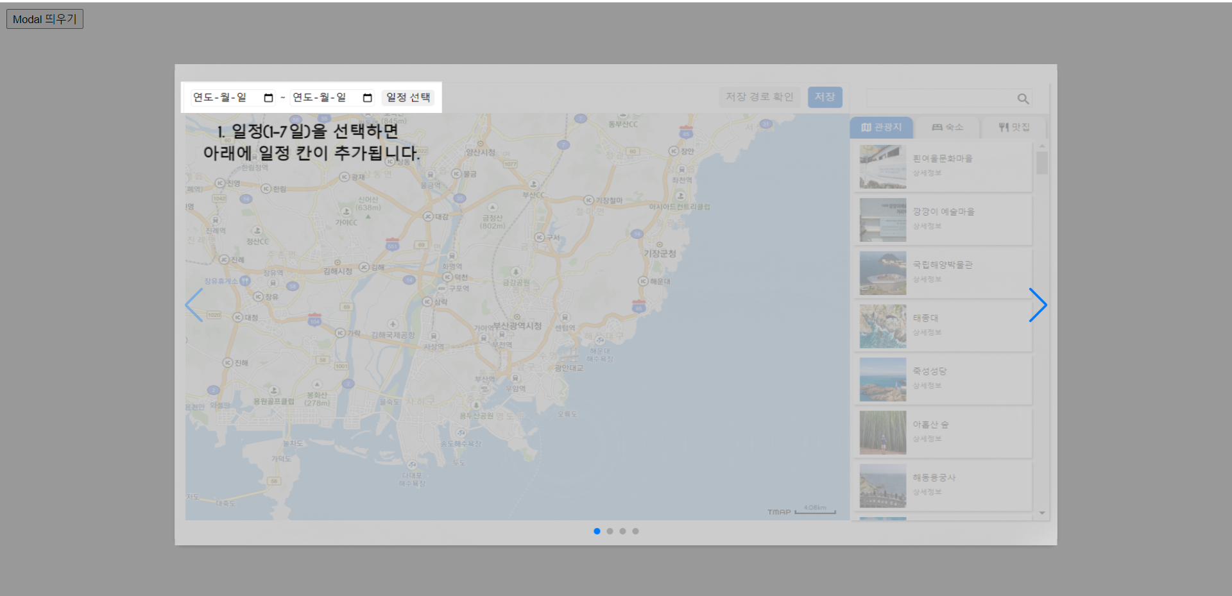
Task: Switch to the 맛집 tab
Action: pyautogui.click(x=1014, y=127)
